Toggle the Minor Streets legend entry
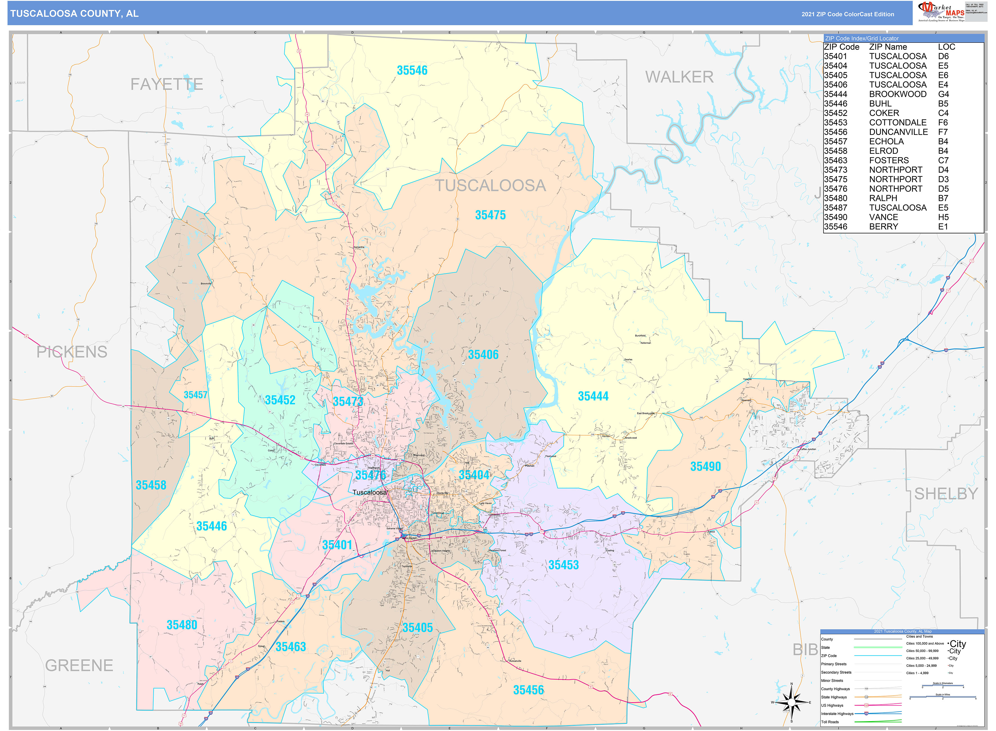Screen dimensions: 996x731 [832, 681]
